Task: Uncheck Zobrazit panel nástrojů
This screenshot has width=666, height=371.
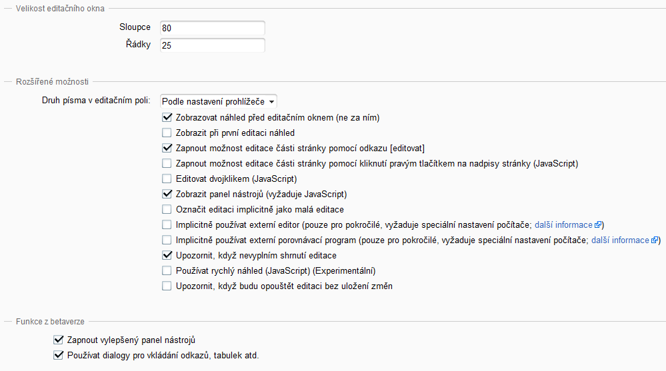Action: (167, 194)
